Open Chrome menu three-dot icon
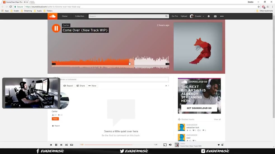Viewport: 275px width, 154px height. [x=272, y=7]
